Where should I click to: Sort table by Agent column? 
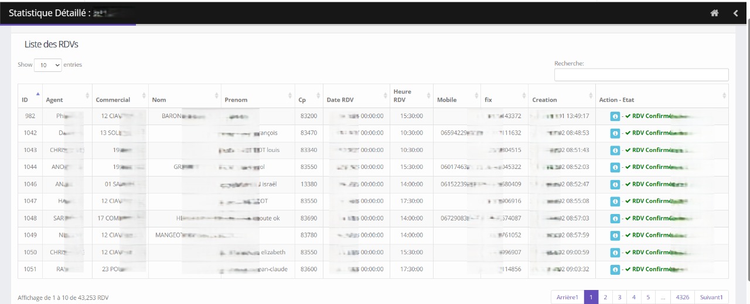pos(67,100)
